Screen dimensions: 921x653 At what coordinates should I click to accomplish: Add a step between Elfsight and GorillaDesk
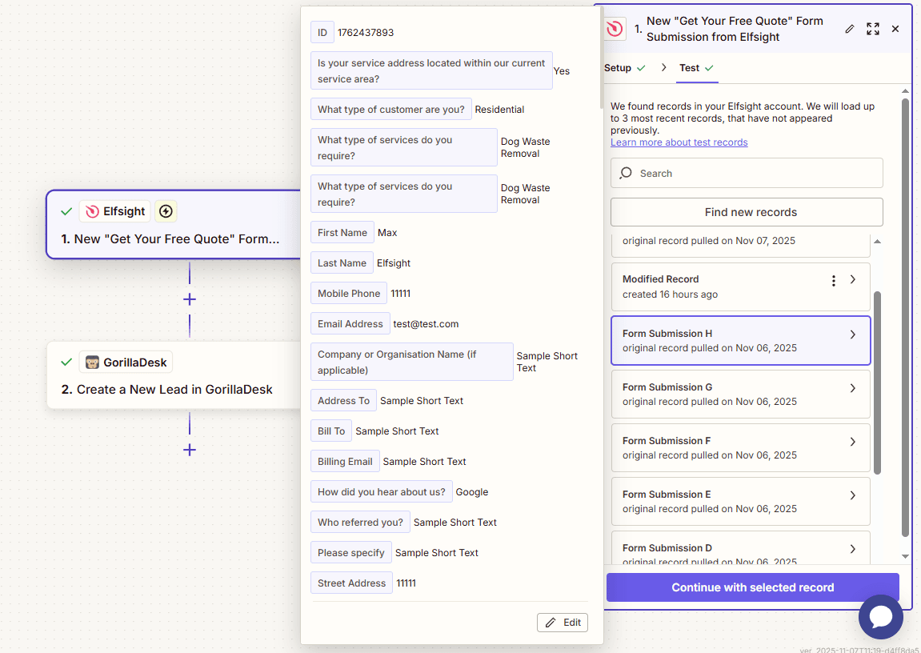[x=189, y=299]
